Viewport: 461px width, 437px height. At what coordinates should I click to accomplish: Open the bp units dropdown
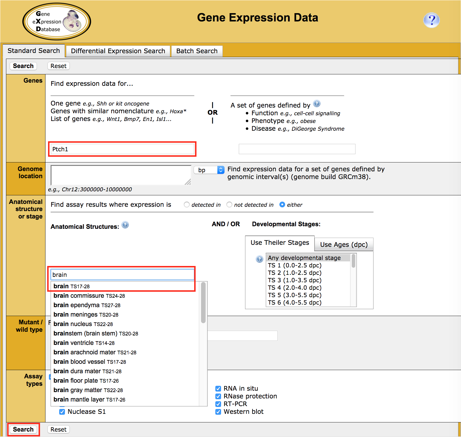point(209,170)
